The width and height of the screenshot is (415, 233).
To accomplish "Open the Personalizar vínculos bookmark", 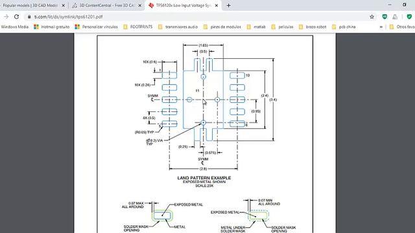I will pyautogui.click(x=96, y=27).
